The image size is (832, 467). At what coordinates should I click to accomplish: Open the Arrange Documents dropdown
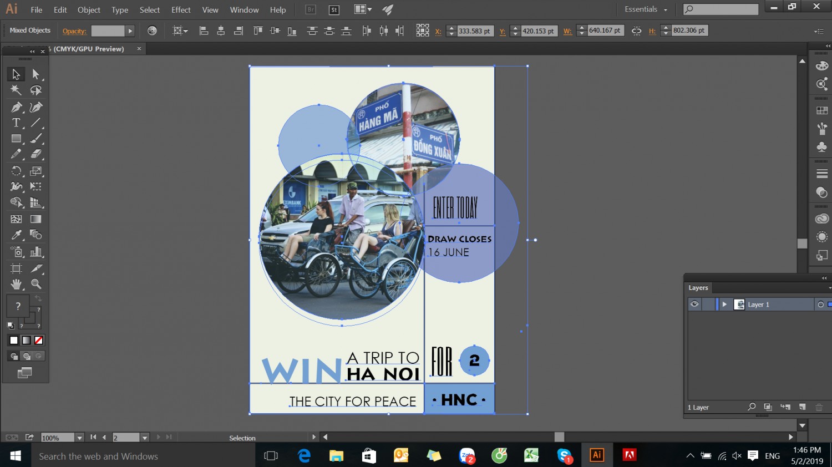(363, 9)
